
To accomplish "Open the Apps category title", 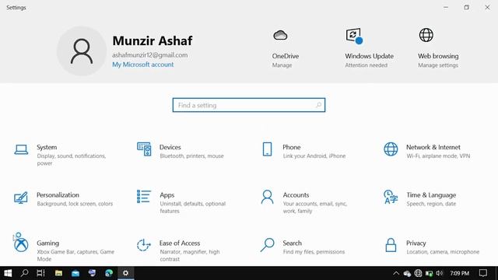I will click(167, 195).
